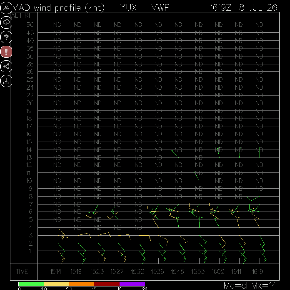Click the wind barb at 8 kft, 1619
Viewport: 290px width, 290px height.
click(253, 199)
